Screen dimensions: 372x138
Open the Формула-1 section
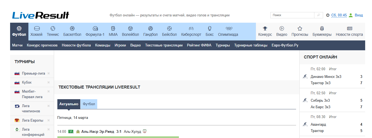coord(95,31)
